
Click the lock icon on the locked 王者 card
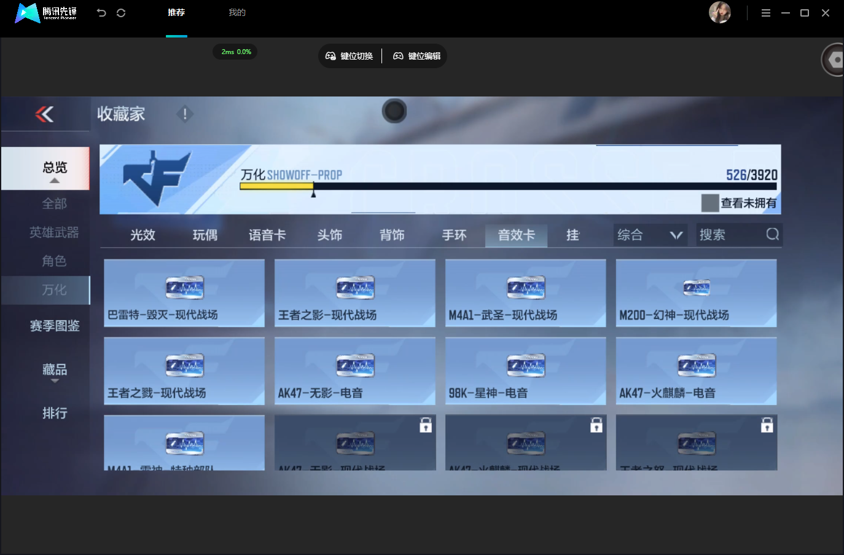click(x=767, y=425)
